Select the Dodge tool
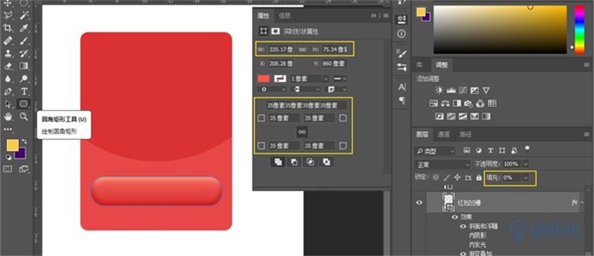Image resolution: width=594 pixels, height=256 pixels. [x=23, y=79]
